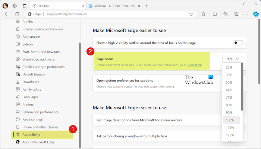The height and width of the screenshot is (149, 261).
Task: Open Printers settings section
Action: coord(28,105)
